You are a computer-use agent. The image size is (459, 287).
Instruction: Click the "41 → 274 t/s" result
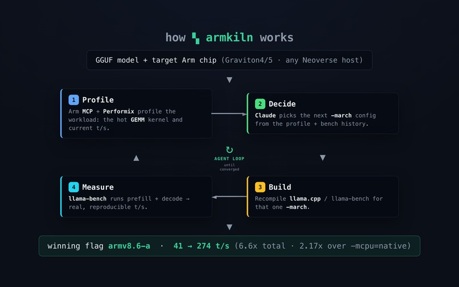coord(202,246)
